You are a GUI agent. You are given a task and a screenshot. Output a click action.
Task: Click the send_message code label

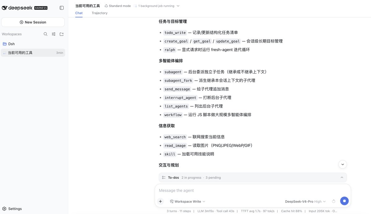[x=177, y=89]
